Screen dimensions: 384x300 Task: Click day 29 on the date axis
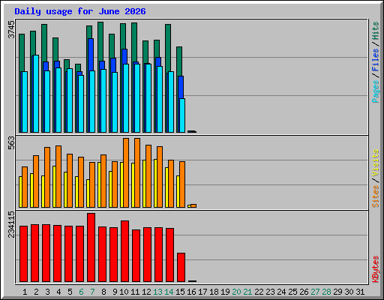[337, 292]
